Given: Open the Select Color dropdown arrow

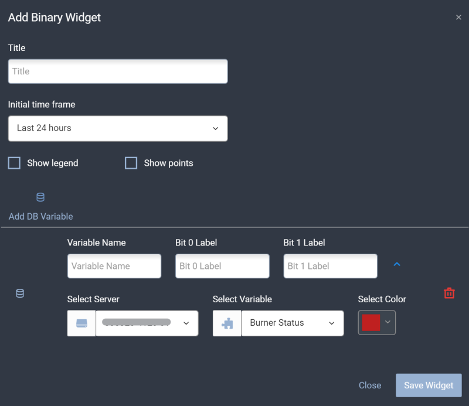Looking at the screenshot, I should [x=388, y=323].
